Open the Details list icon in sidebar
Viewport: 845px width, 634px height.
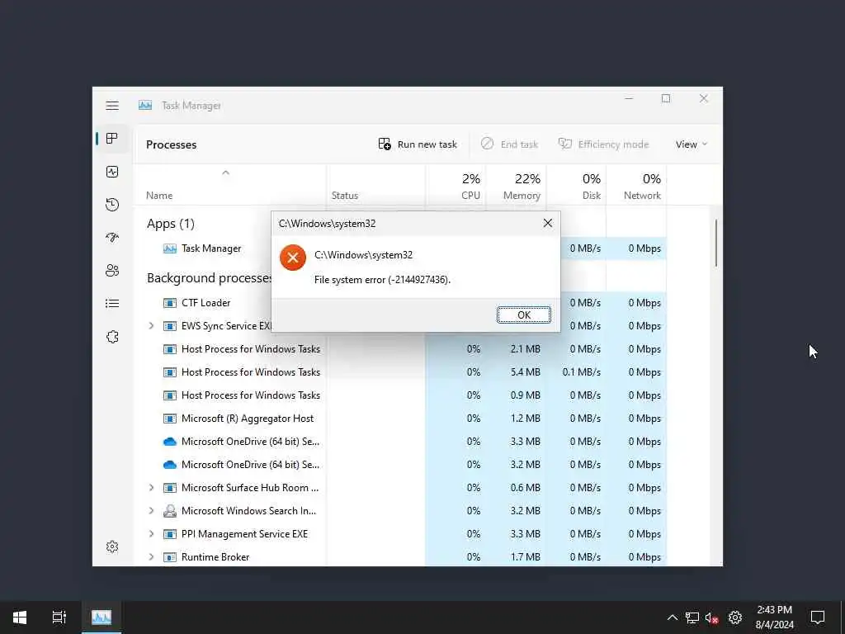(x=112, y=304)
